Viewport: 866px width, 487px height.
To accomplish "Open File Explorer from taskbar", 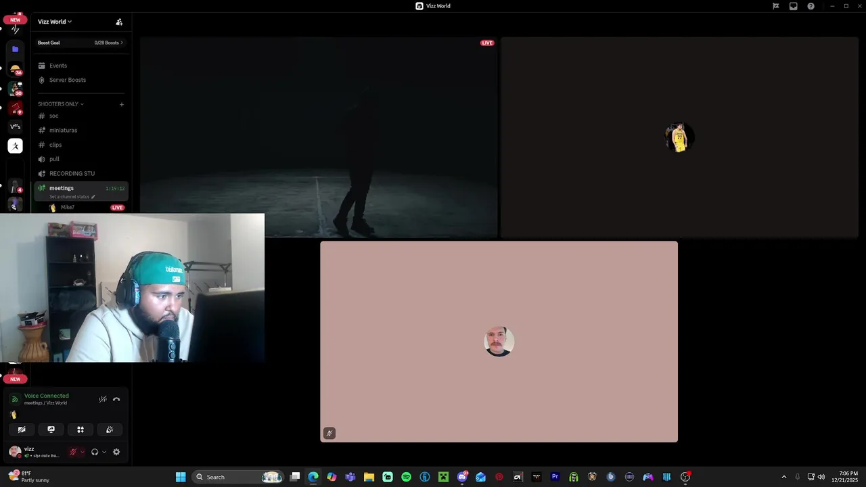I will coord(369,477).
